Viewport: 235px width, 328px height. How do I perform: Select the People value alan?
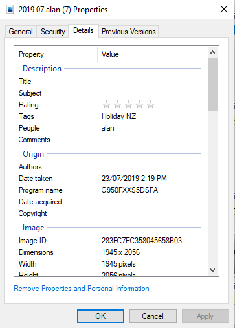pos(107,128)
